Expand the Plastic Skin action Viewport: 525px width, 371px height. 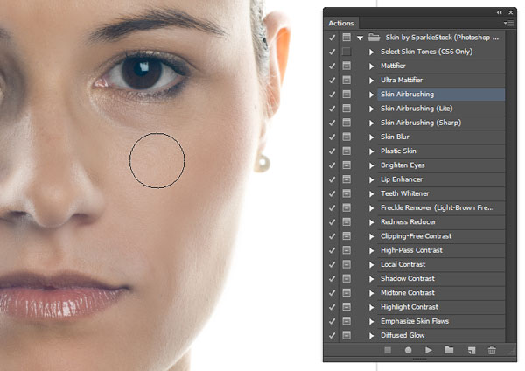click(x=371, y=151)
